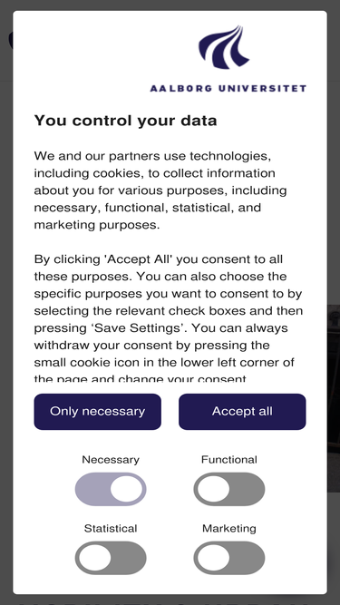This screenshot has height=605, width=340.
Task: Turn on the Statistical cookies switch
Action: pyautogui.click(x=111, y=558)
